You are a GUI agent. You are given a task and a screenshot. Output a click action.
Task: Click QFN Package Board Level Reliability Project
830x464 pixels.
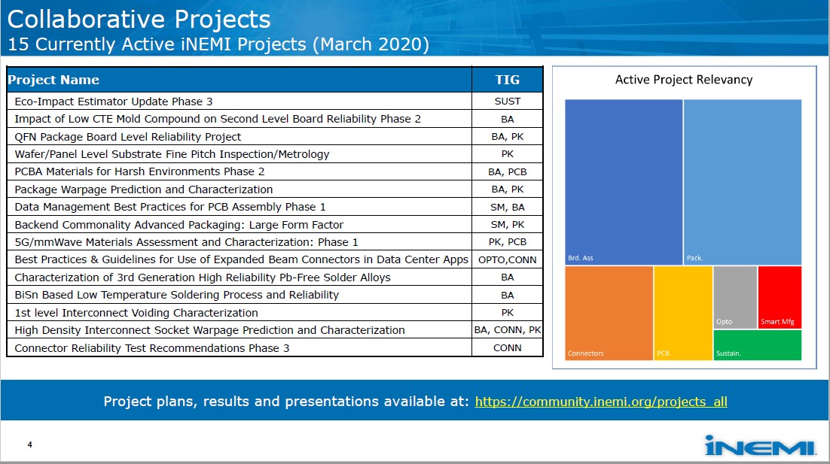point(127,137)
